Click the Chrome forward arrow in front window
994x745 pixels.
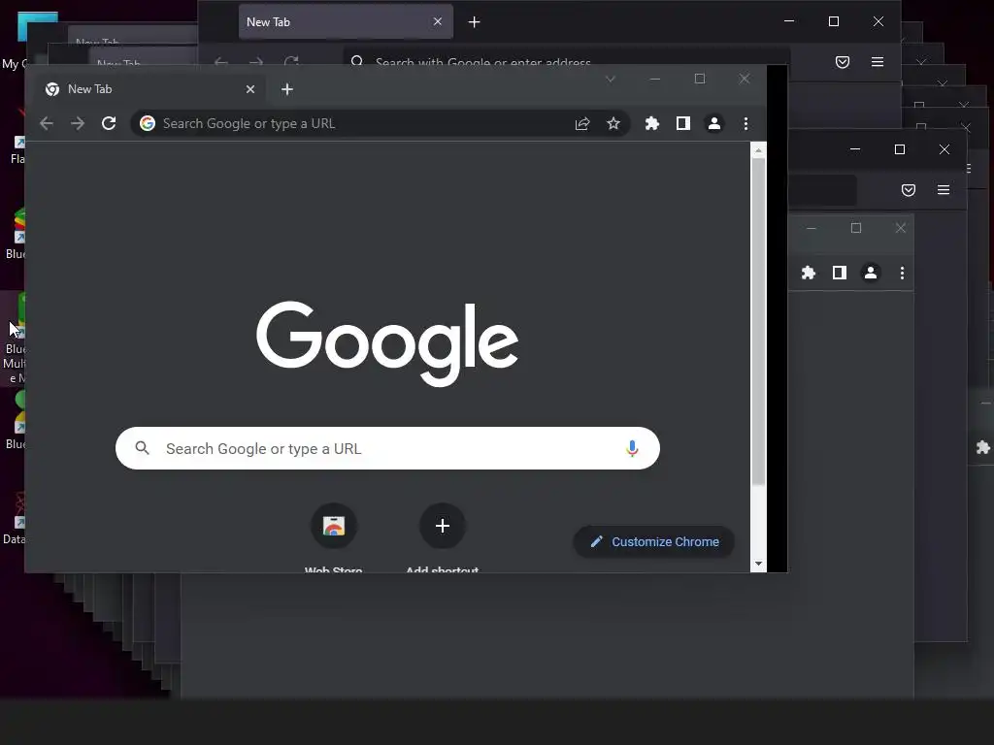coord(78,123)
